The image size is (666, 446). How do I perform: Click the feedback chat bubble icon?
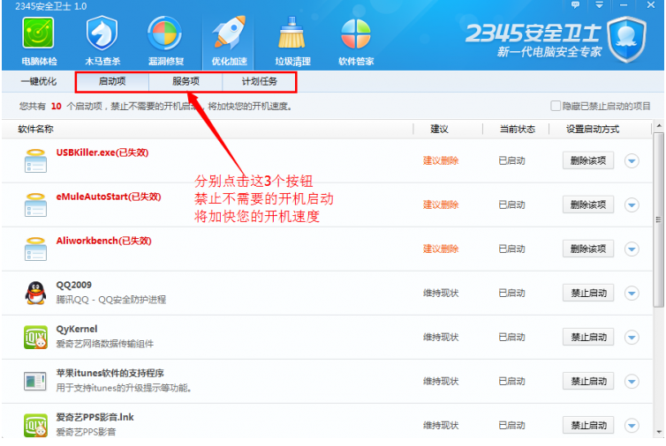pyautogui.click(x=576, y=4)
